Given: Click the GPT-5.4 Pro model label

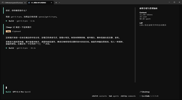Looking at the screenshot, I should [x=18, y=92].
